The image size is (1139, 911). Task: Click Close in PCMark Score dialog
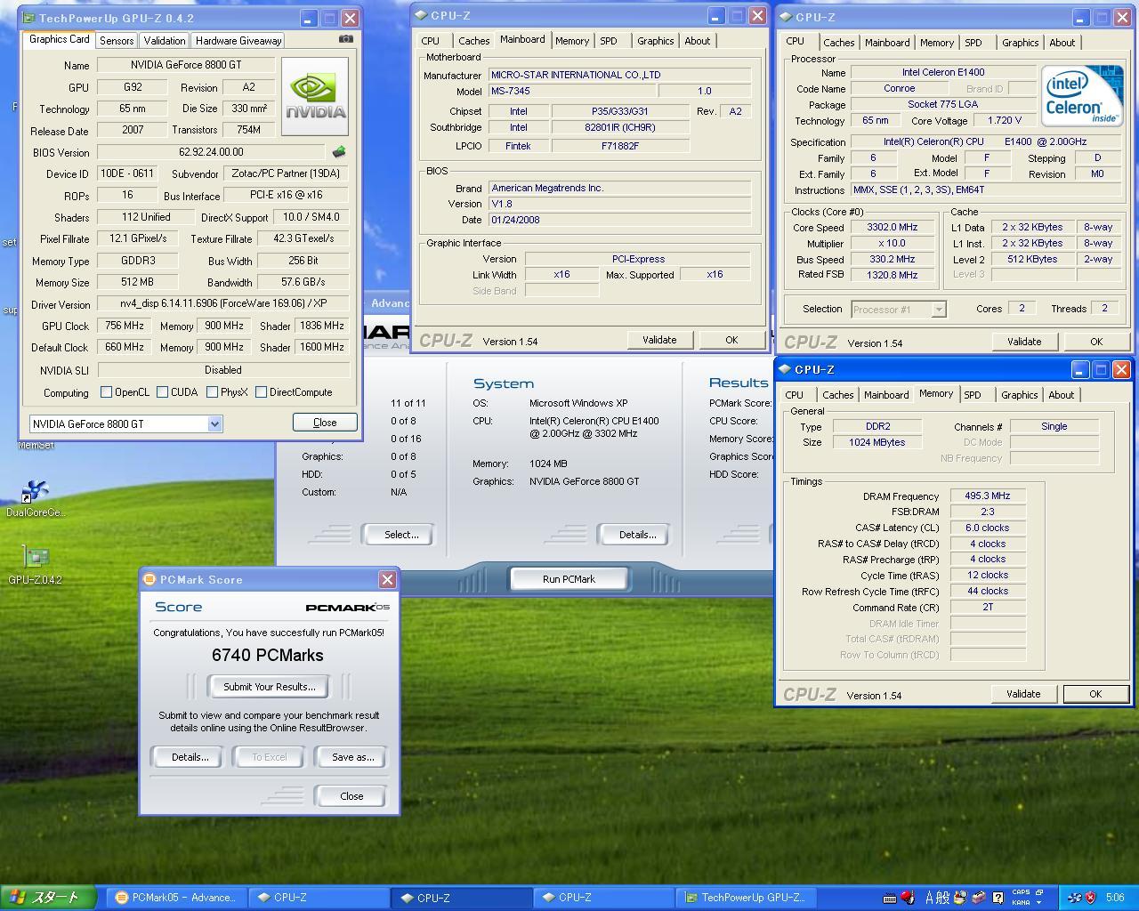(x=351, y=796)
